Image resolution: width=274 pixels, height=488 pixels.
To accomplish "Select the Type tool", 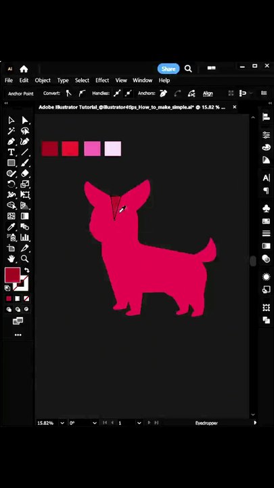I will [x=12, y=152].
